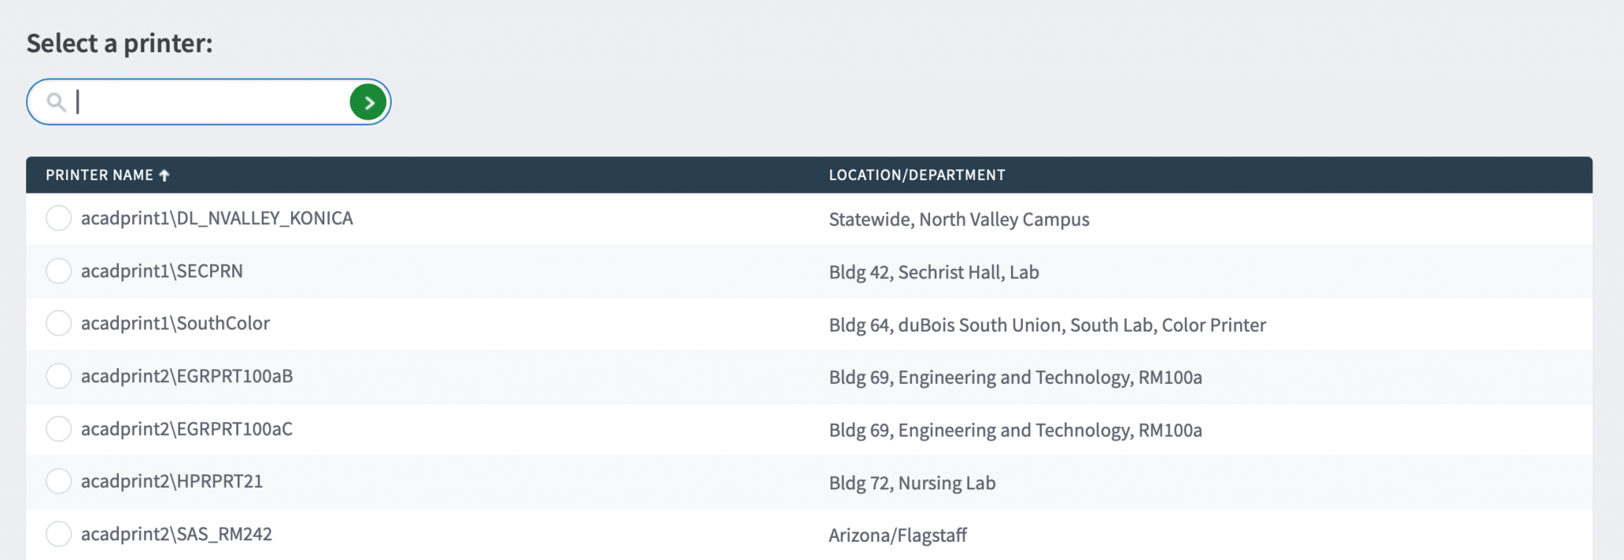Sort by the LOCATION/DEPARTMENT column header
Viewport: 1624px width, 560px height.
click(917, 175)
